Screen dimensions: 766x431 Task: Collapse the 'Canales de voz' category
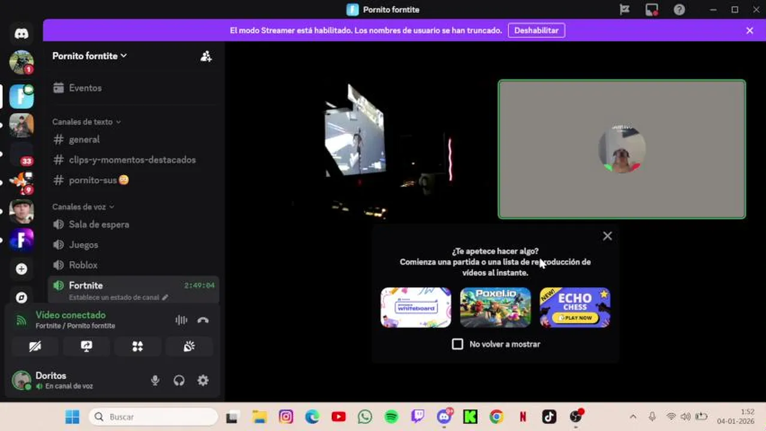click(x=83, y=207)
